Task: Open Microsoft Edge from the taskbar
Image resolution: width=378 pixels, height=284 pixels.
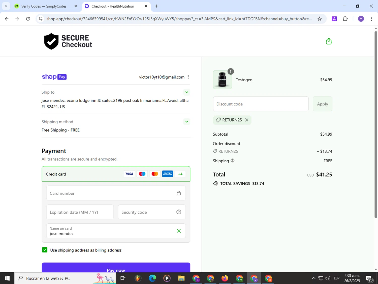Action: [152, 278]
